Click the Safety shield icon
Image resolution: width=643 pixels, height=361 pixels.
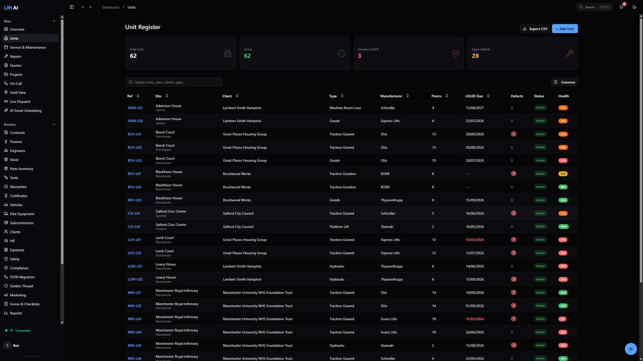pyautogui.click(x=6, y=259)
